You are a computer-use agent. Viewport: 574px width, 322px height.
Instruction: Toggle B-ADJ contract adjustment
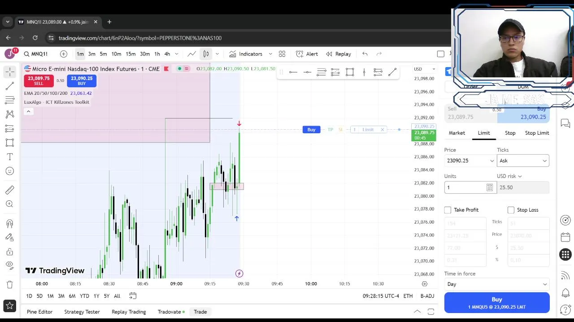click(x=427, y=296)
